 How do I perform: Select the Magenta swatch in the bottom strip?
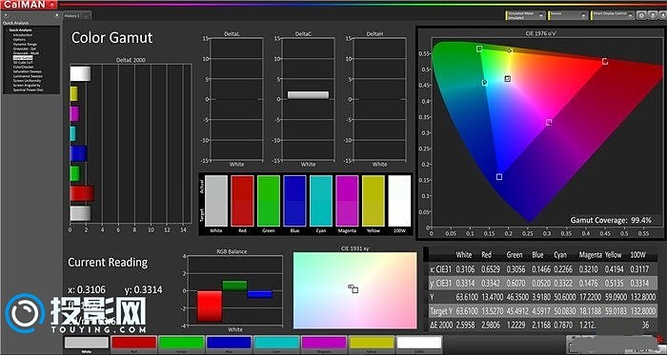click(324, 343)
